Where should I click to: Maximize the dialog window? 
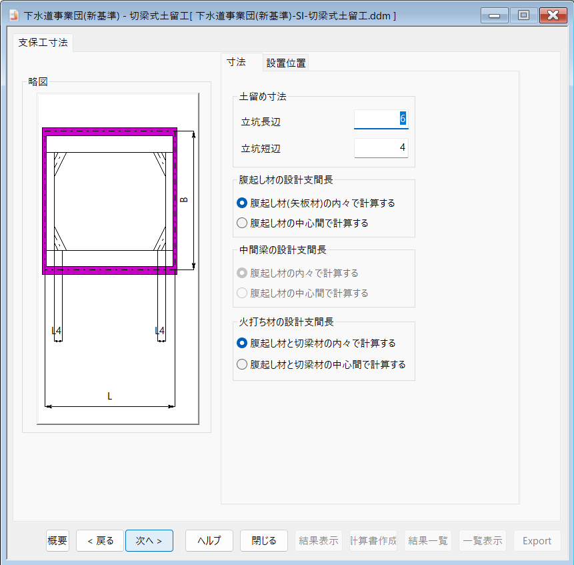pyautogui.click(x=523, y=15)
